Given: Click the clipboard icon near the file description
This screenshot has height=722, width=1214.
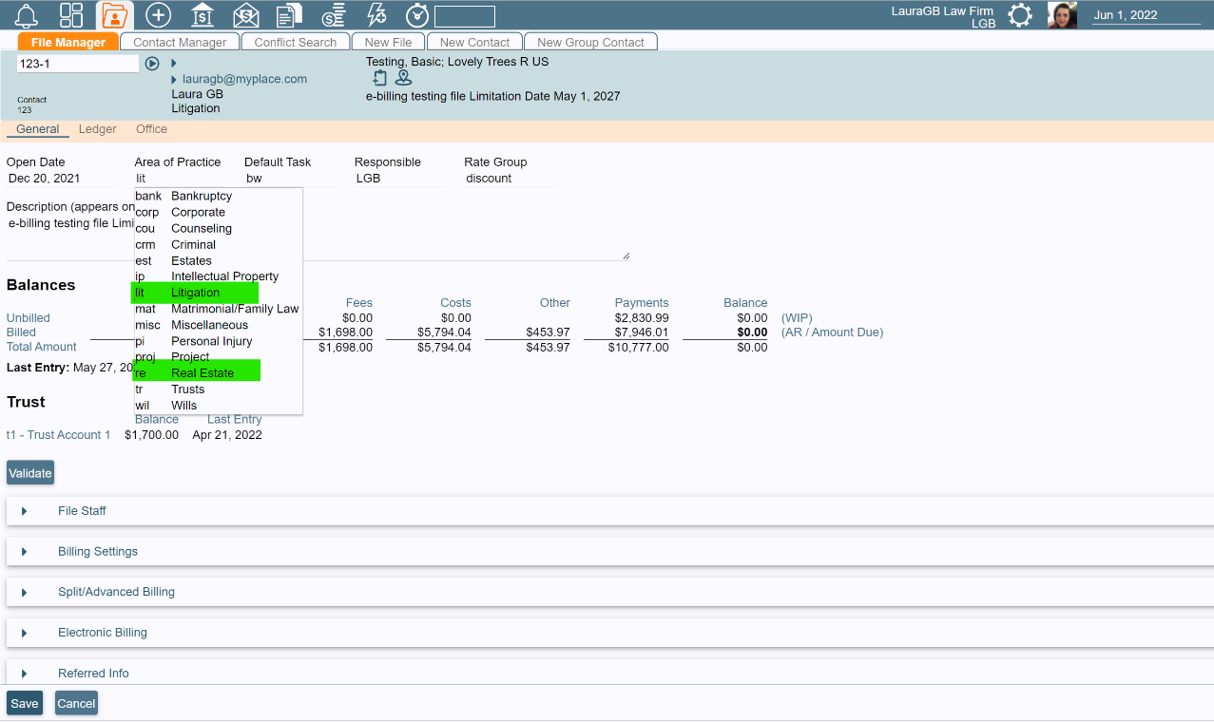Looking at the screenshot, I should tap(379, 77).
